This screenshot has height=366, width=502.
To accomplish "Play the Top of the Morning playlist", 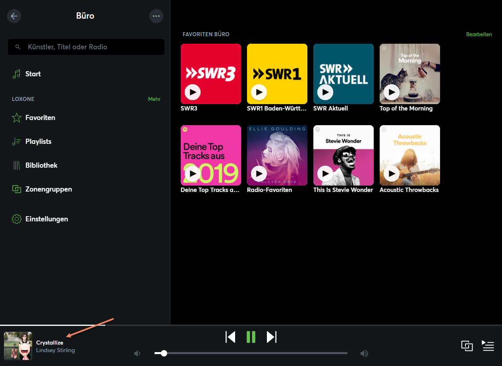I will [x=392, y=92].
